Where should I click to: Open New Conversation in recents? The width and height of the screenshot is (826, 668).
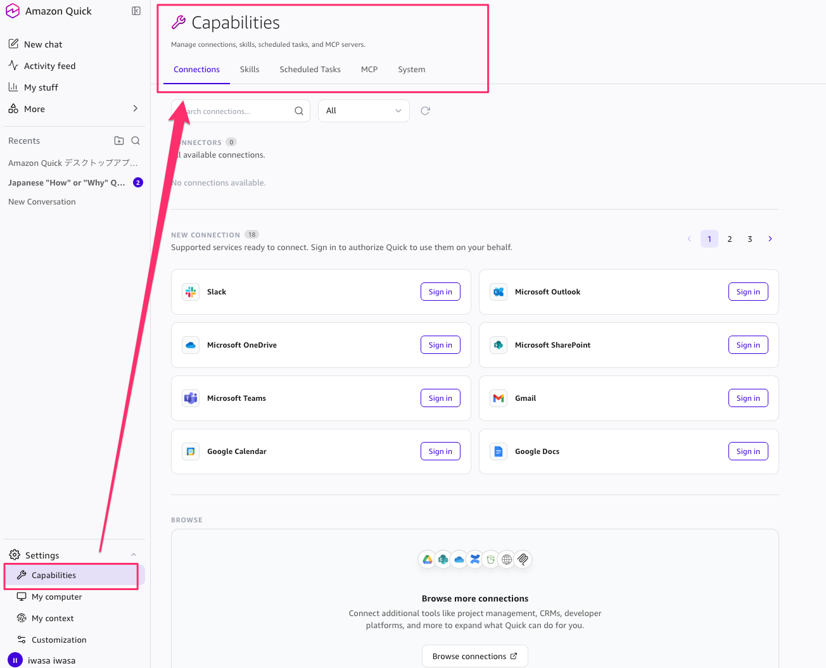[42, 202]
